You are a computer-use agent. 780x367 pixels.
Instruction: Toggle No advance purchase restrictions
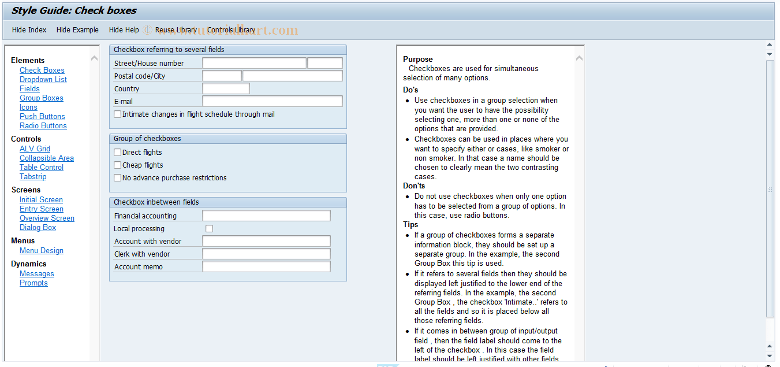[x=117, y=177]
